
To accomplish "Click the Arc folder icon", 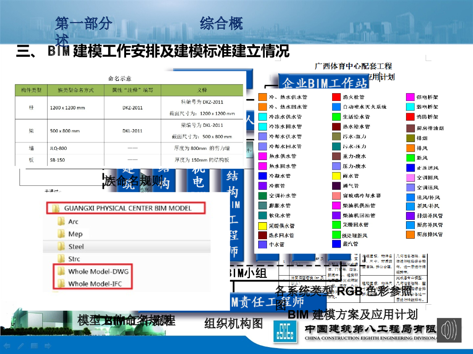I will [61, 222].
